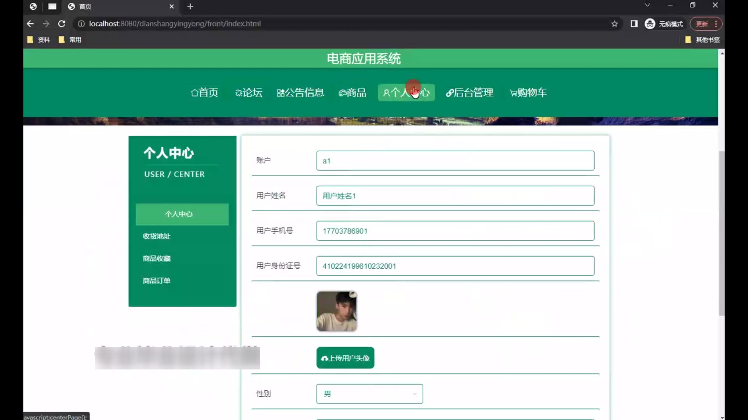This screenshot has height=420, width=748.
Task: Open 收货地址 in sidebar
Action: (x=157, y=236)
